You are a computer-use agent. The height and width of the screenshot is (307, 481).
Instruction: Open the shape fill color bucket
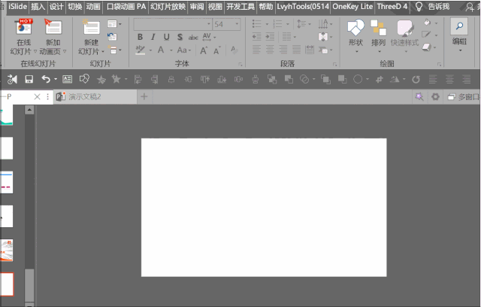point(426,23)
